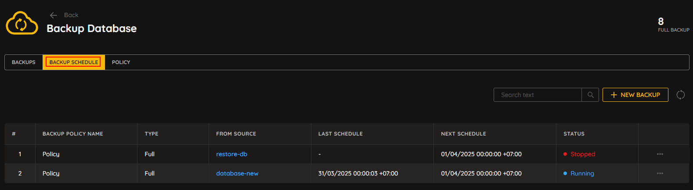Click the cloud backup logo icon
The height and width of the screenshot is (190, 693).
pos(22,23)
